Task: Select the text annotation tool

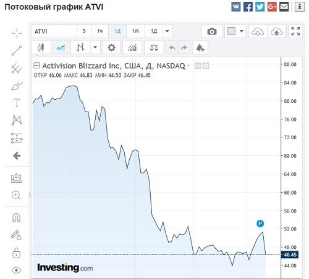Action: pyautogui.click(x=17, y=103)
